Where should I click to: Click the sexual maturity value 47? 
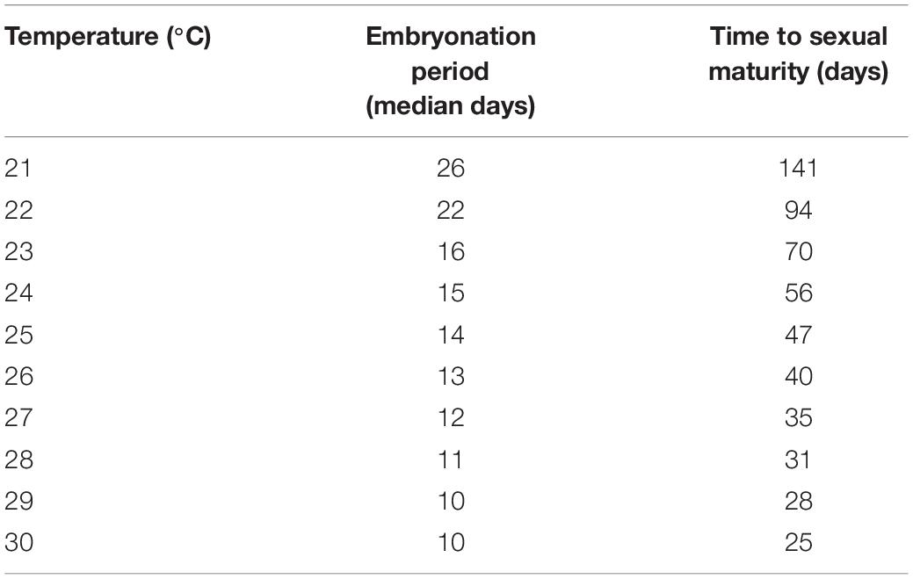click(799, 336)
